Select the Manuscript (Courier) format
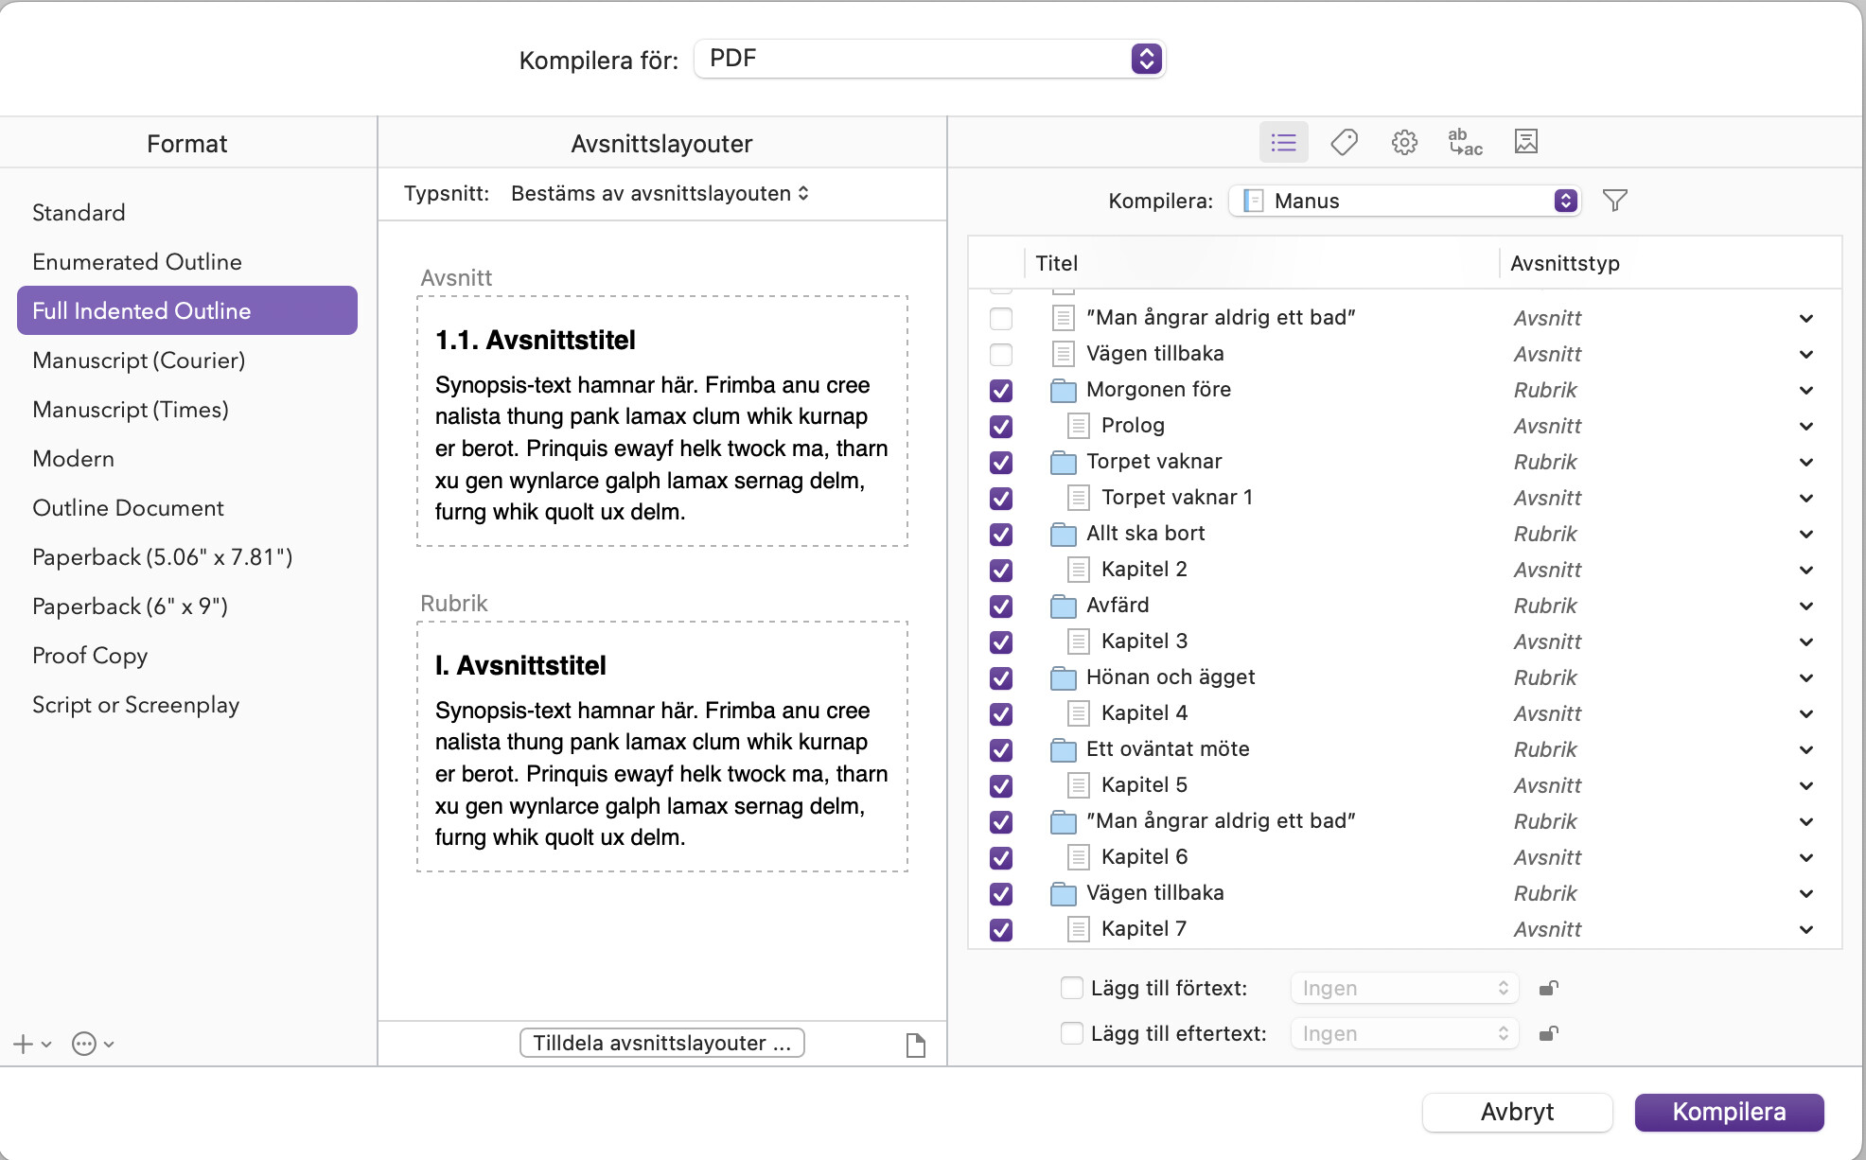Image resolution: width=1866 pixels, height=1160 pixels. pyautogui.click(x=187, y=360)
